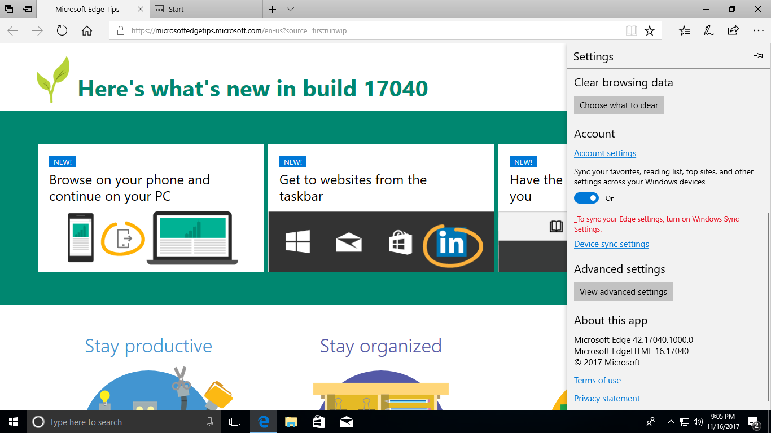Click the Stay productive heading

[148, 346]
